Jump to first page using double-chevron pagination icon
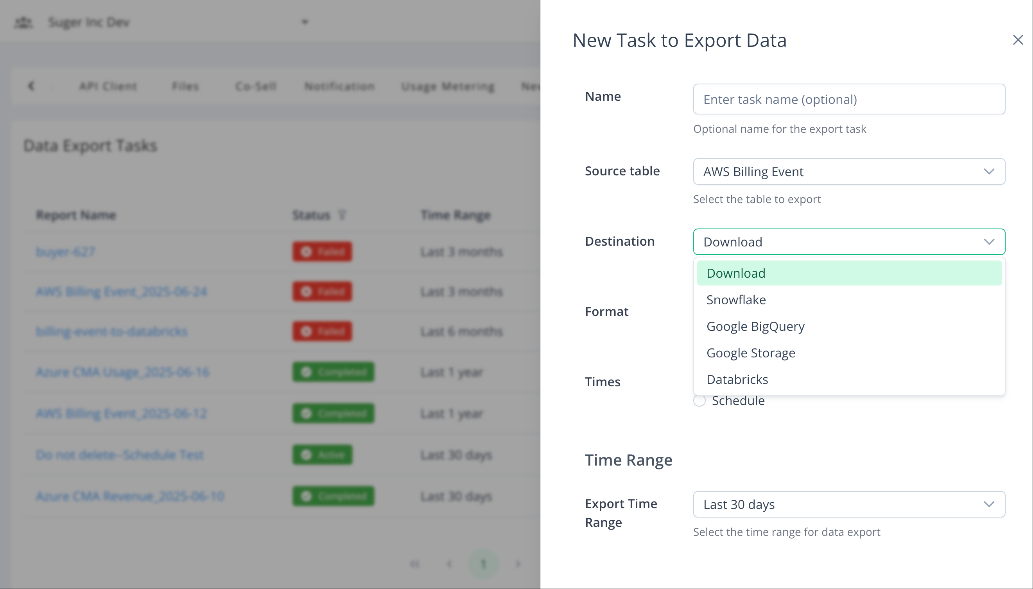 414,564
